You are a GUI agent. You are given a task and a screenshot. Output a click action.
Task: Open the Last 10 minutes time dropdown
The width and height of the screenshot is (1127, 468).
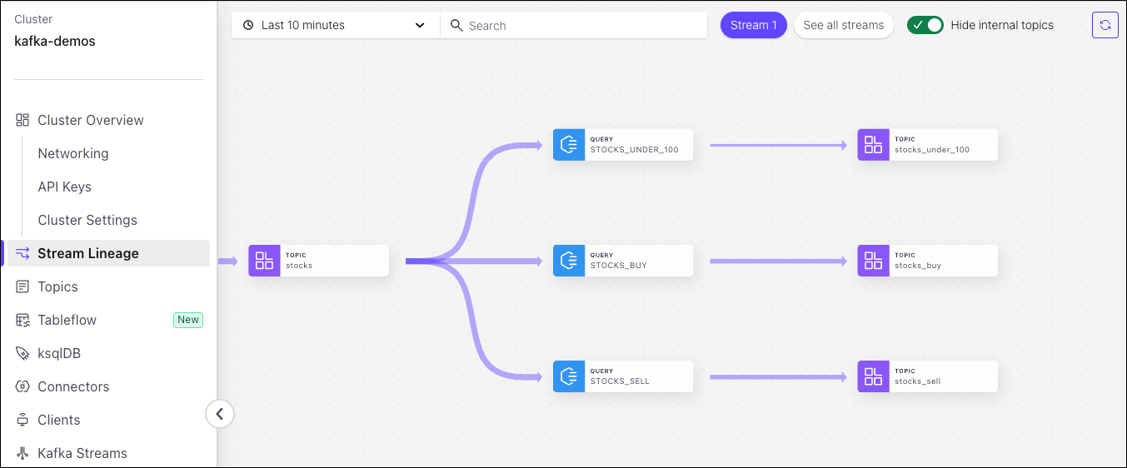click(335, 25)
